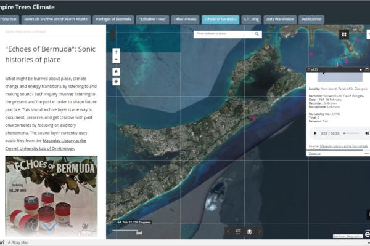The height and width of the screenshot is (246, 370).
Task: Mute the audio player volume
Action: 367,133
